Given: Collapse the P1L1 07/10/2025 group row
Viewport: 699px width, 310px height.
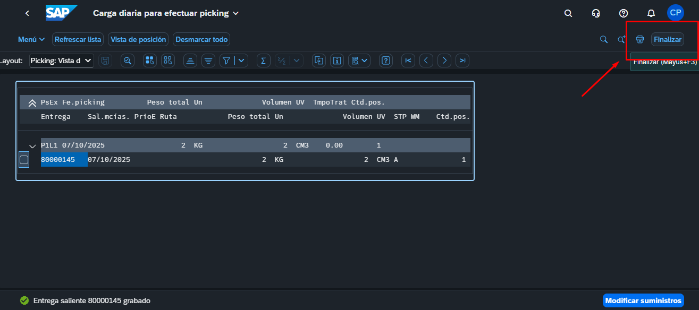Looking at the screenshot, I should click(x=32, y=146).
